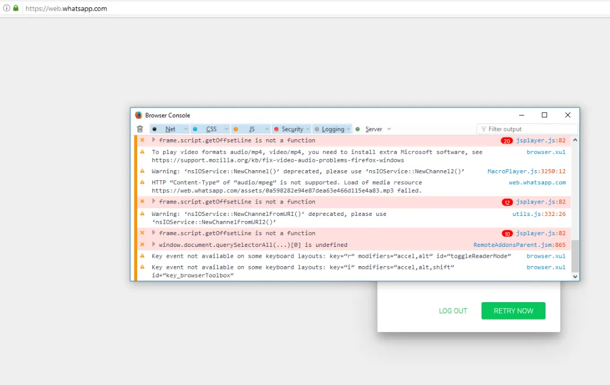Open the Security filter dropdown arrow

[x=308, y=129]
